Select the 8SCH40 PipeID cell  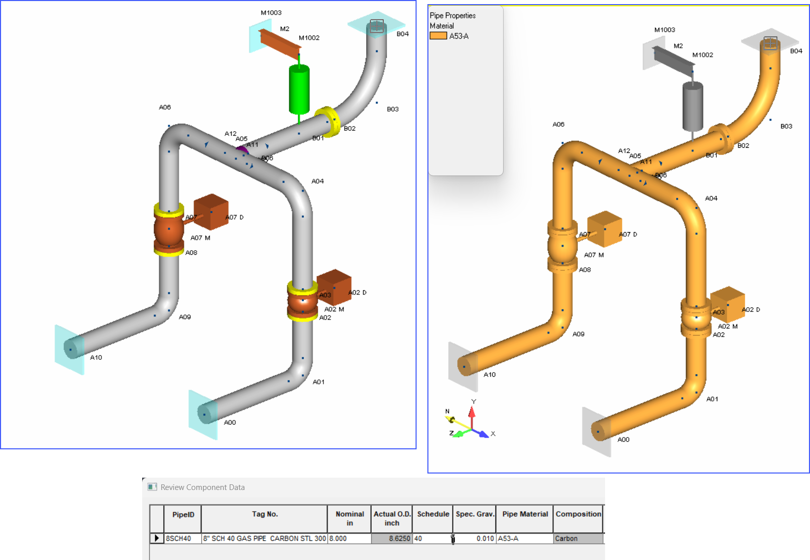pyautogui.click(x=183, y=538)
